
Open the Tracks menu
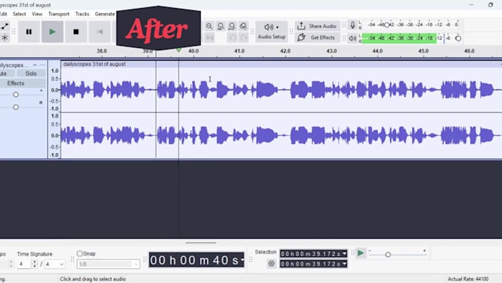(x=82, y=14)
